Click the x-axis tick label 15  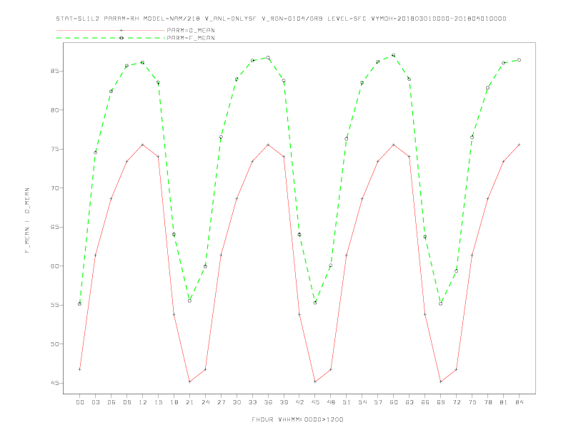tap(158, 402)
